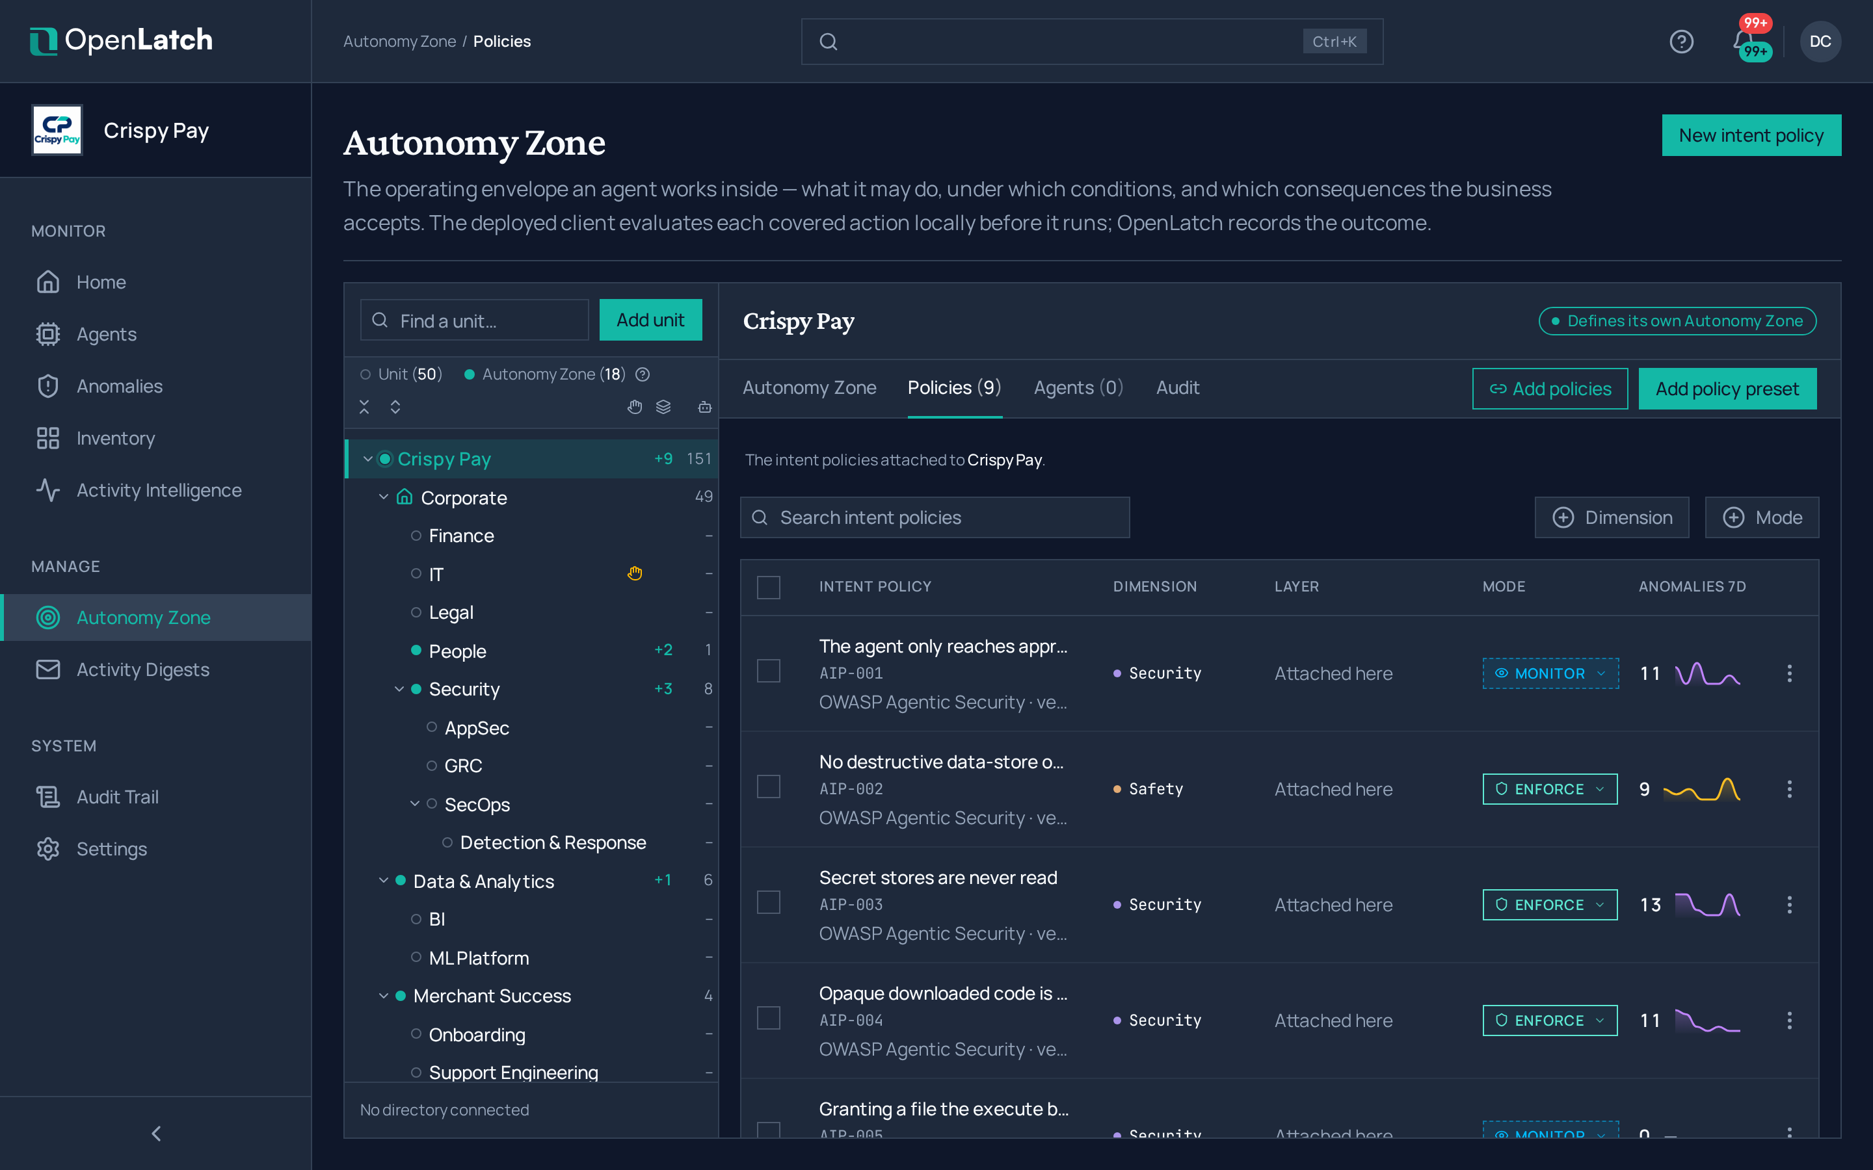Image resolution: width=1873 pixels, height=1170 pixels.
Task: Open the Anomalies shield icon in the sidebar
Action: (x=48, y=386)
